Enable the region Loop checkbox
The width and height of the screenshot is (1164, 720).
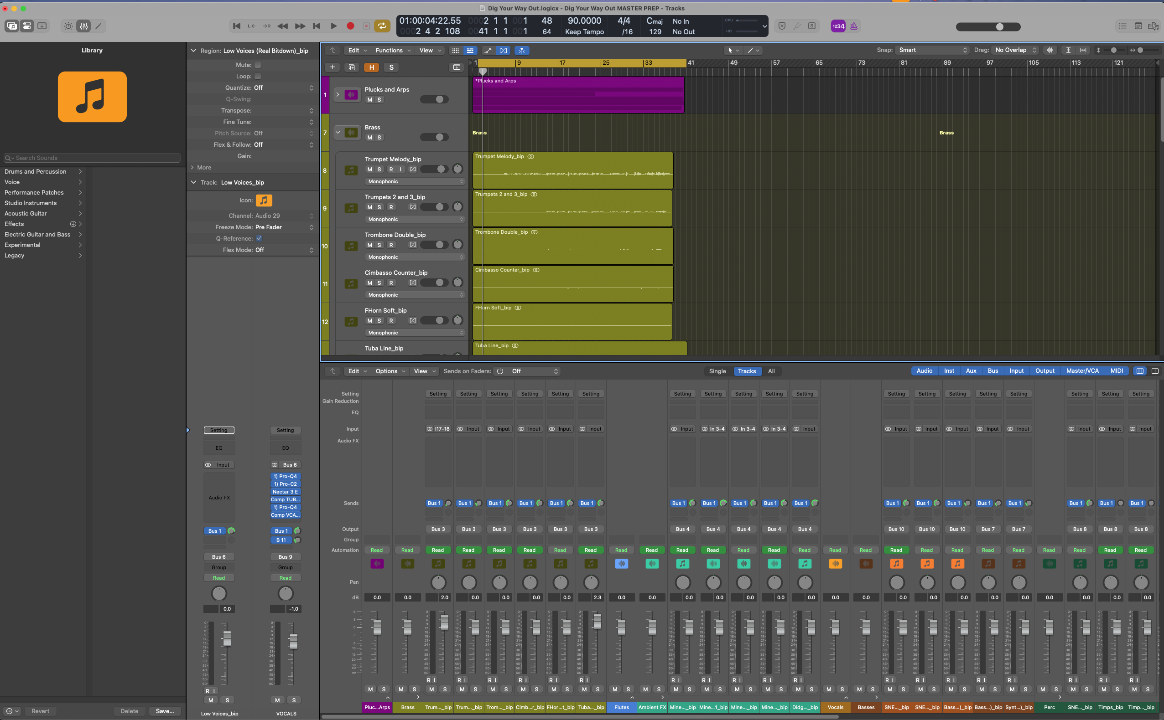click(258, 76)
